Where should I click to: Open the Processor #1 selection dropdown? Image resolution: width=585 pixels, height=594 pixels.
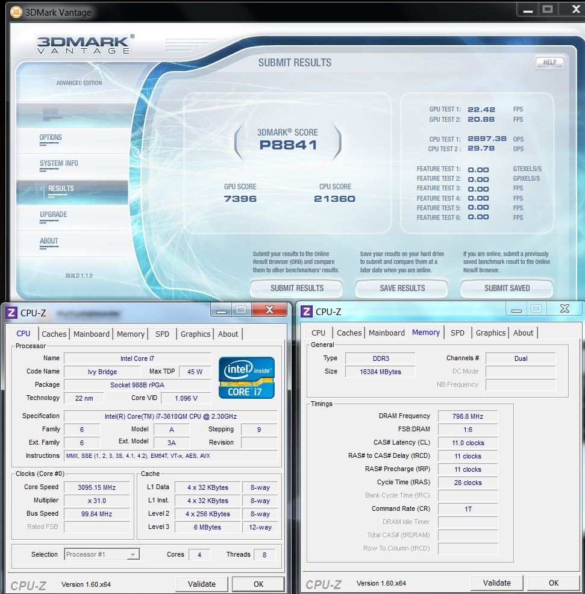(x=102, y=554)
